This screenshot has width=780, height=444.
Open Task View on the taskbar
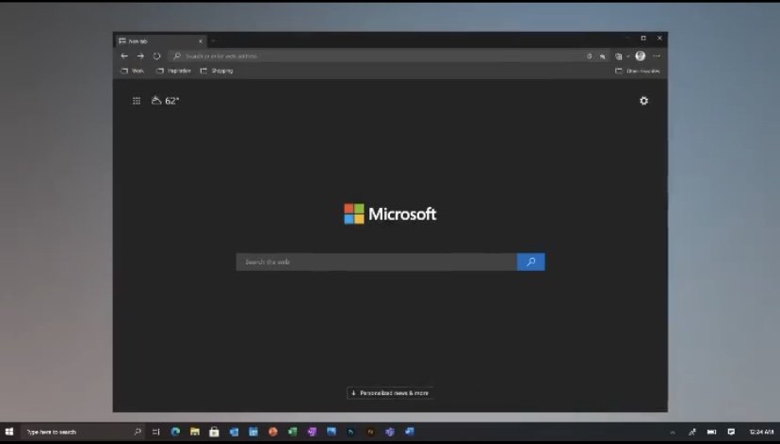coord(155,432)
